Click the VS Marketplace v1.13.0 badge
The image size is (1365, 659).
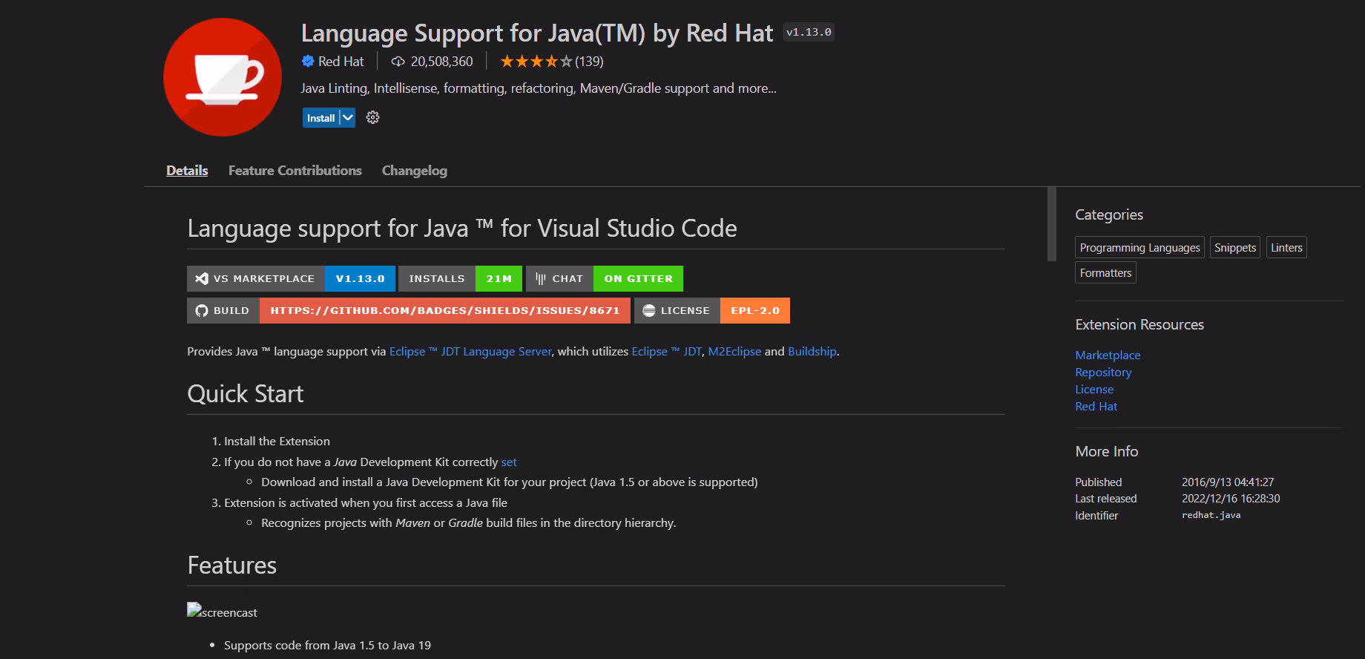click(291, 279)
